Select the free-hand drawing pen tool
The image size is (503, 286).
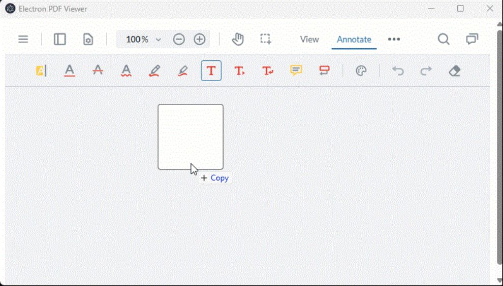point(154,70)
